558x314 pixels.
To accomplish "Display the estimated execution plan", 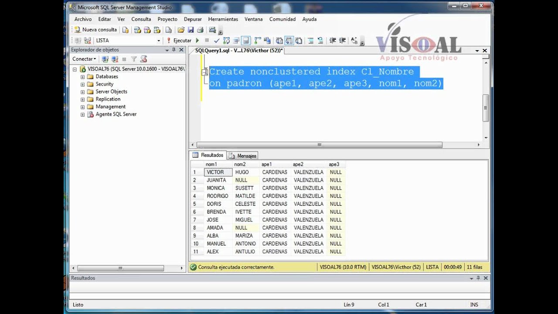I will tap(226, 41).
